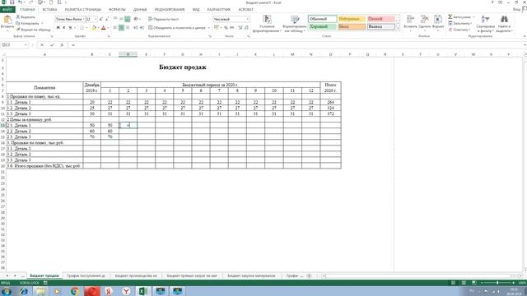Screen dimensions: 527x296
Task: Click the Copy (Копировать) button
Action: 27,23
